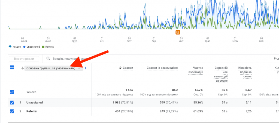Toggle the select-all header checkbox
Viewport: 279px width, 123px height.
point(12,68)
